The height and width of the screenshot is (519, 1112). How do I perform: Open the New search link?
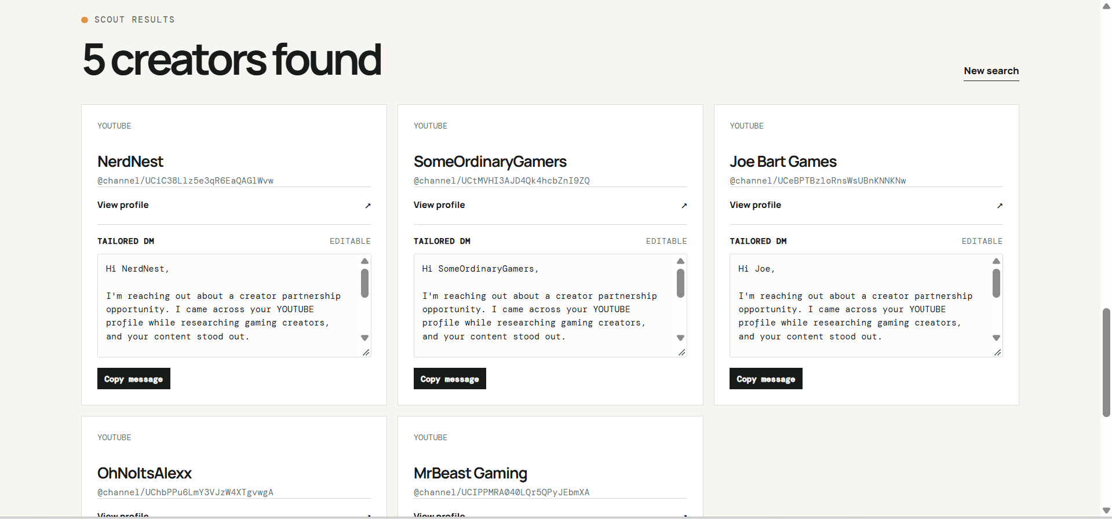tap(991, 71)
